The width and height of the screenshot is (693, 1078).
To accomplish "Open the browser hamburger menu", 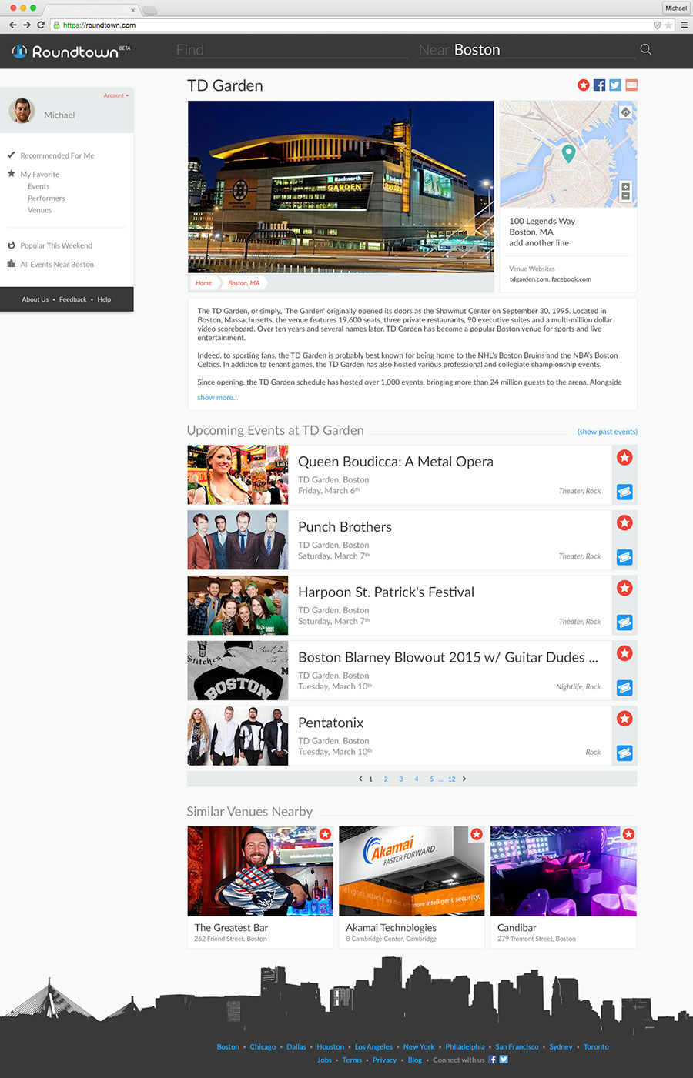I will (684, 25).
